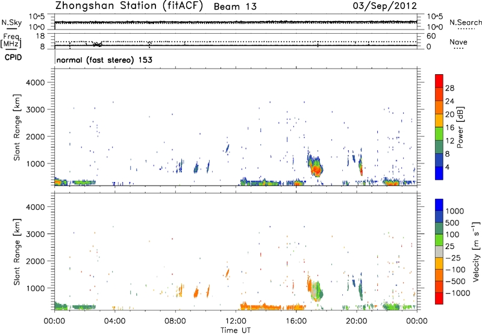Pick the gray segment of the velocity color bar

[439, 252]
